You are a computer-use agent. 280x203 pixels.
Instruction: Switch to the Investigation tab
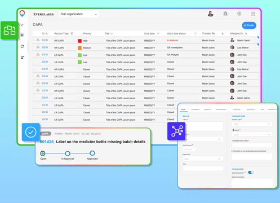(195, 109)
